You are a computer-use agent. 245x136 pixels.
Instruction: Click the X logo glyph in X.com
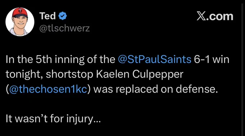pos(201,16)
